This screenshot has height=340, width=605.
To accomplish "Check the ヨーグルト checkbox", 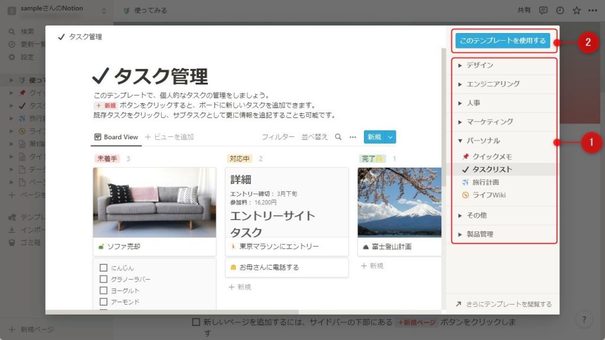I will coord(103,290).
